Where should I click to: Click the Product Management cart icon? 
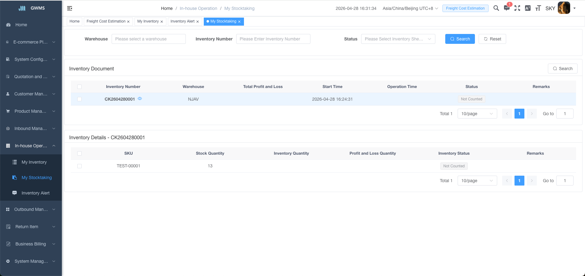pos(8,111)
